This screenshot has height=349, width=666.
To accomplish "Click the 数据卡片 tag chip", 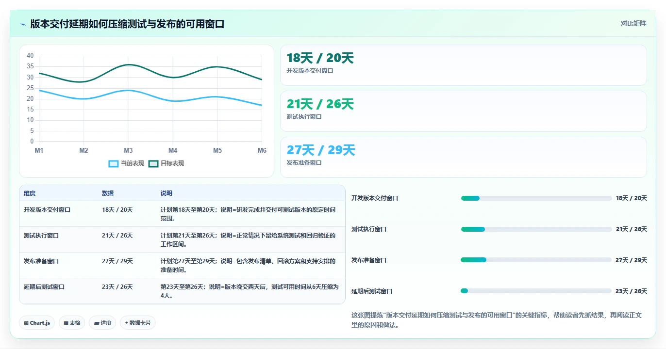I will click(138, 323).
